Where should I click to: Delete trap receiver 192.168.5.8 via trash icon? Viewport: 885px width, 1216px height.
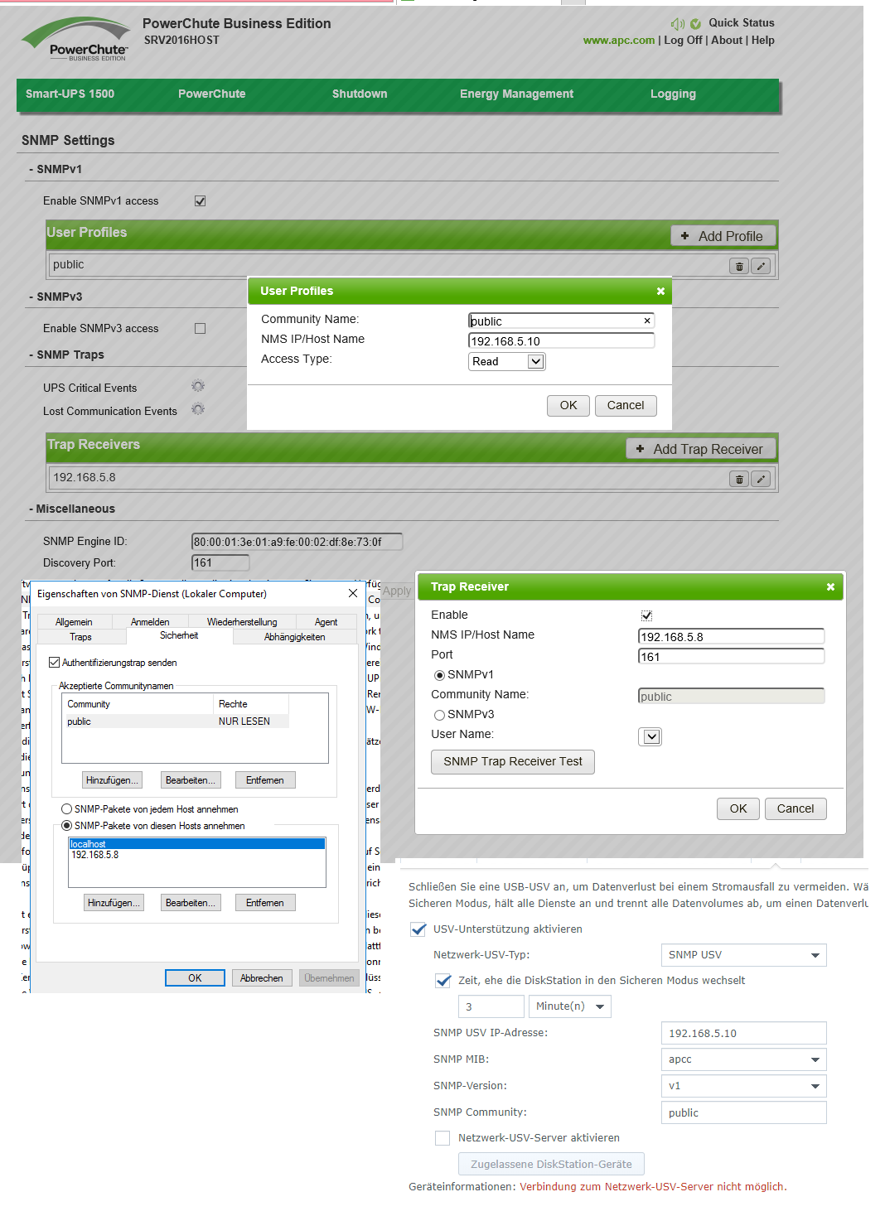[x=739, y=479]
